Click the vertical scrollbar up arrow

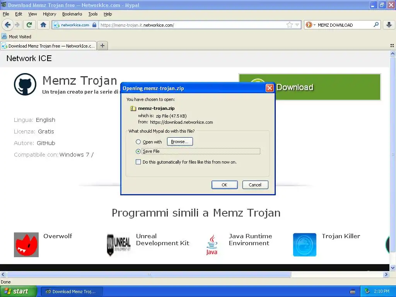click(x=393, y=53)
